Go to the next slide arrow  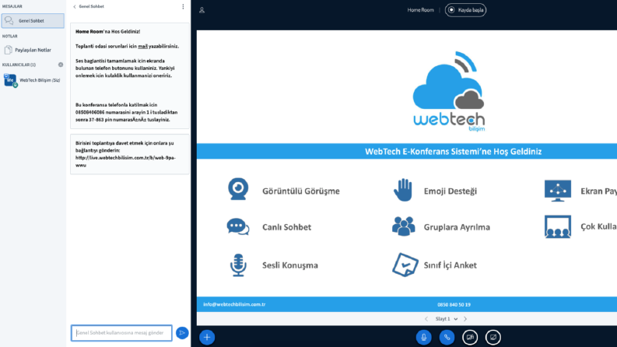(465, 319)
